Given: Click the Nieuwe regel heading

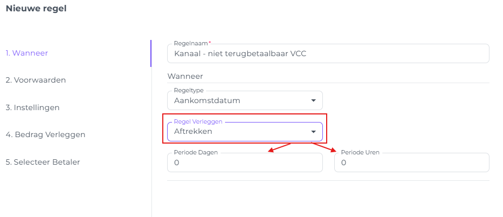Looking at the screenshot, I should point(36,8).
